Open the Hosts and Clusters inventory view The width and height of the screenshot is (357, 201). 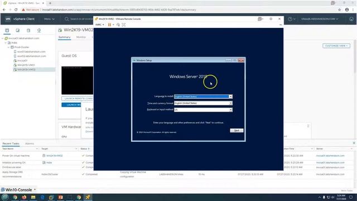[7, 30]
